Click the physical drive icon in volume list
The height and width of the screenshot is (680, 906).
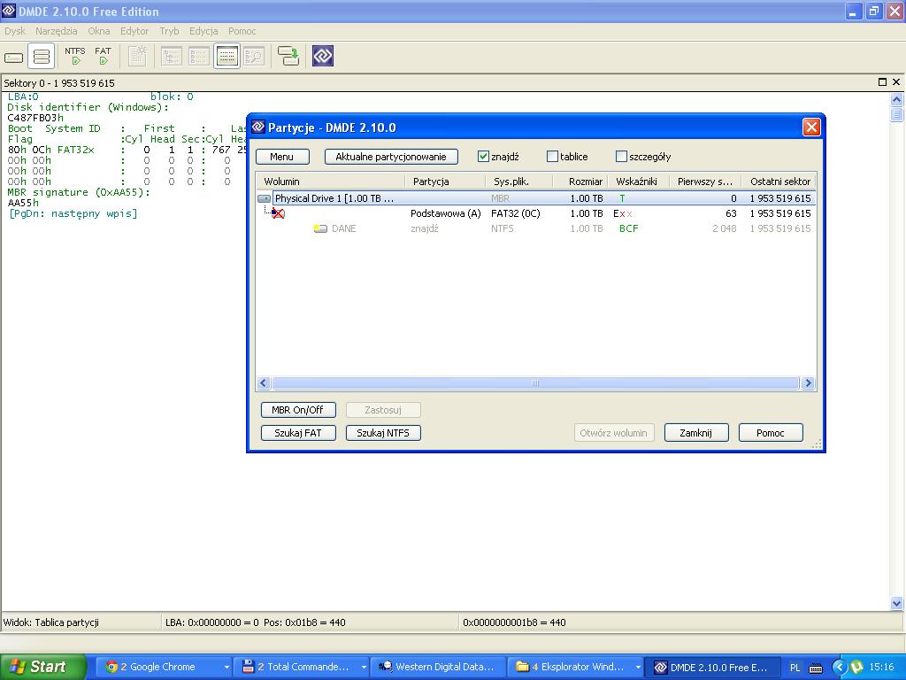pyautogui.click(x=264, y=198)
